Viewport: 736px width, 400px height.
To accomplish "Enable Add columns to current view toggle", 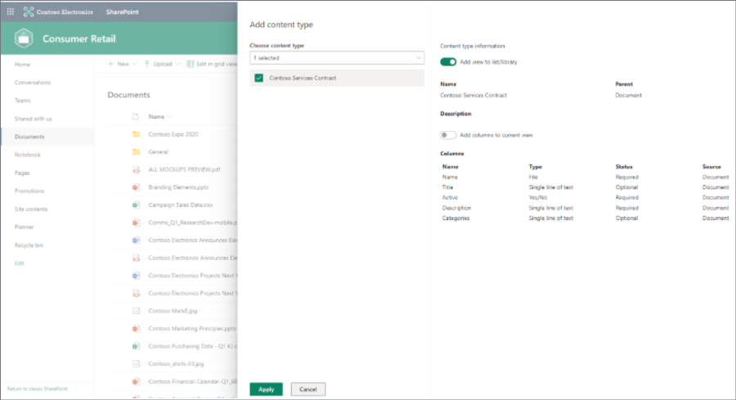I will [x=448, y=135].
